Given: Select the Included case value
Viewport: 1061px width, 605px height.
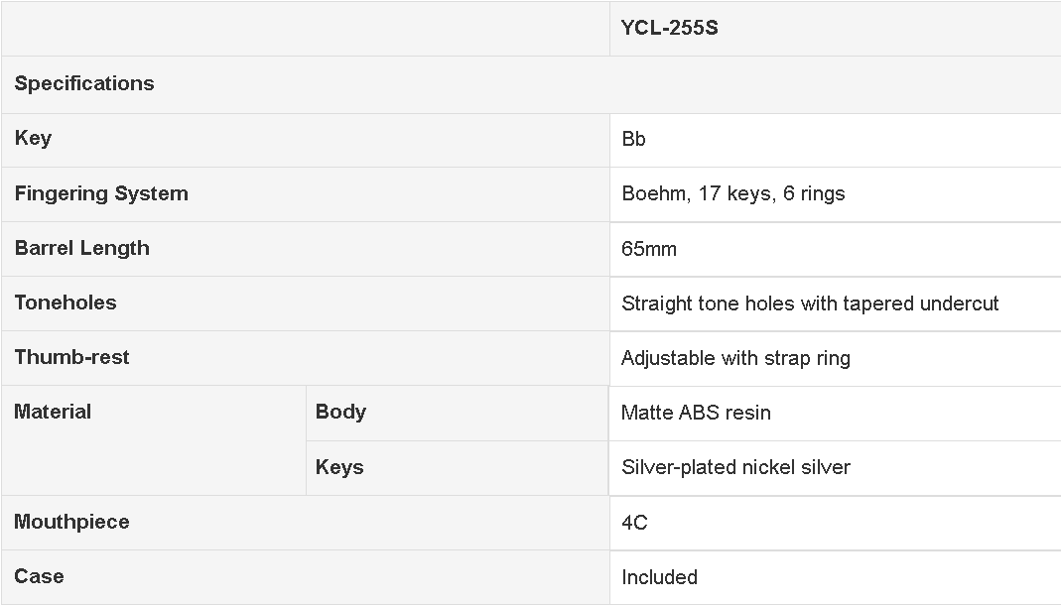Looking at the screenshot, I should click(x=660, y=578).
